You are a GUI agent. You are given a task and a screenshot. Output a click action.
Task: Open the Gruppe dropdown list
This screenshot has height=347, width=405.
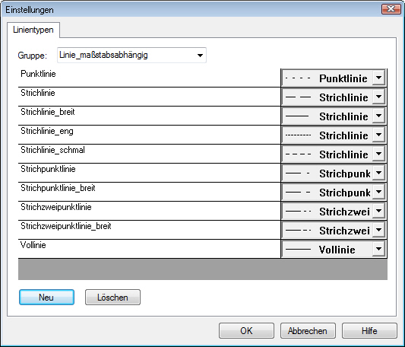click(200, 55)
